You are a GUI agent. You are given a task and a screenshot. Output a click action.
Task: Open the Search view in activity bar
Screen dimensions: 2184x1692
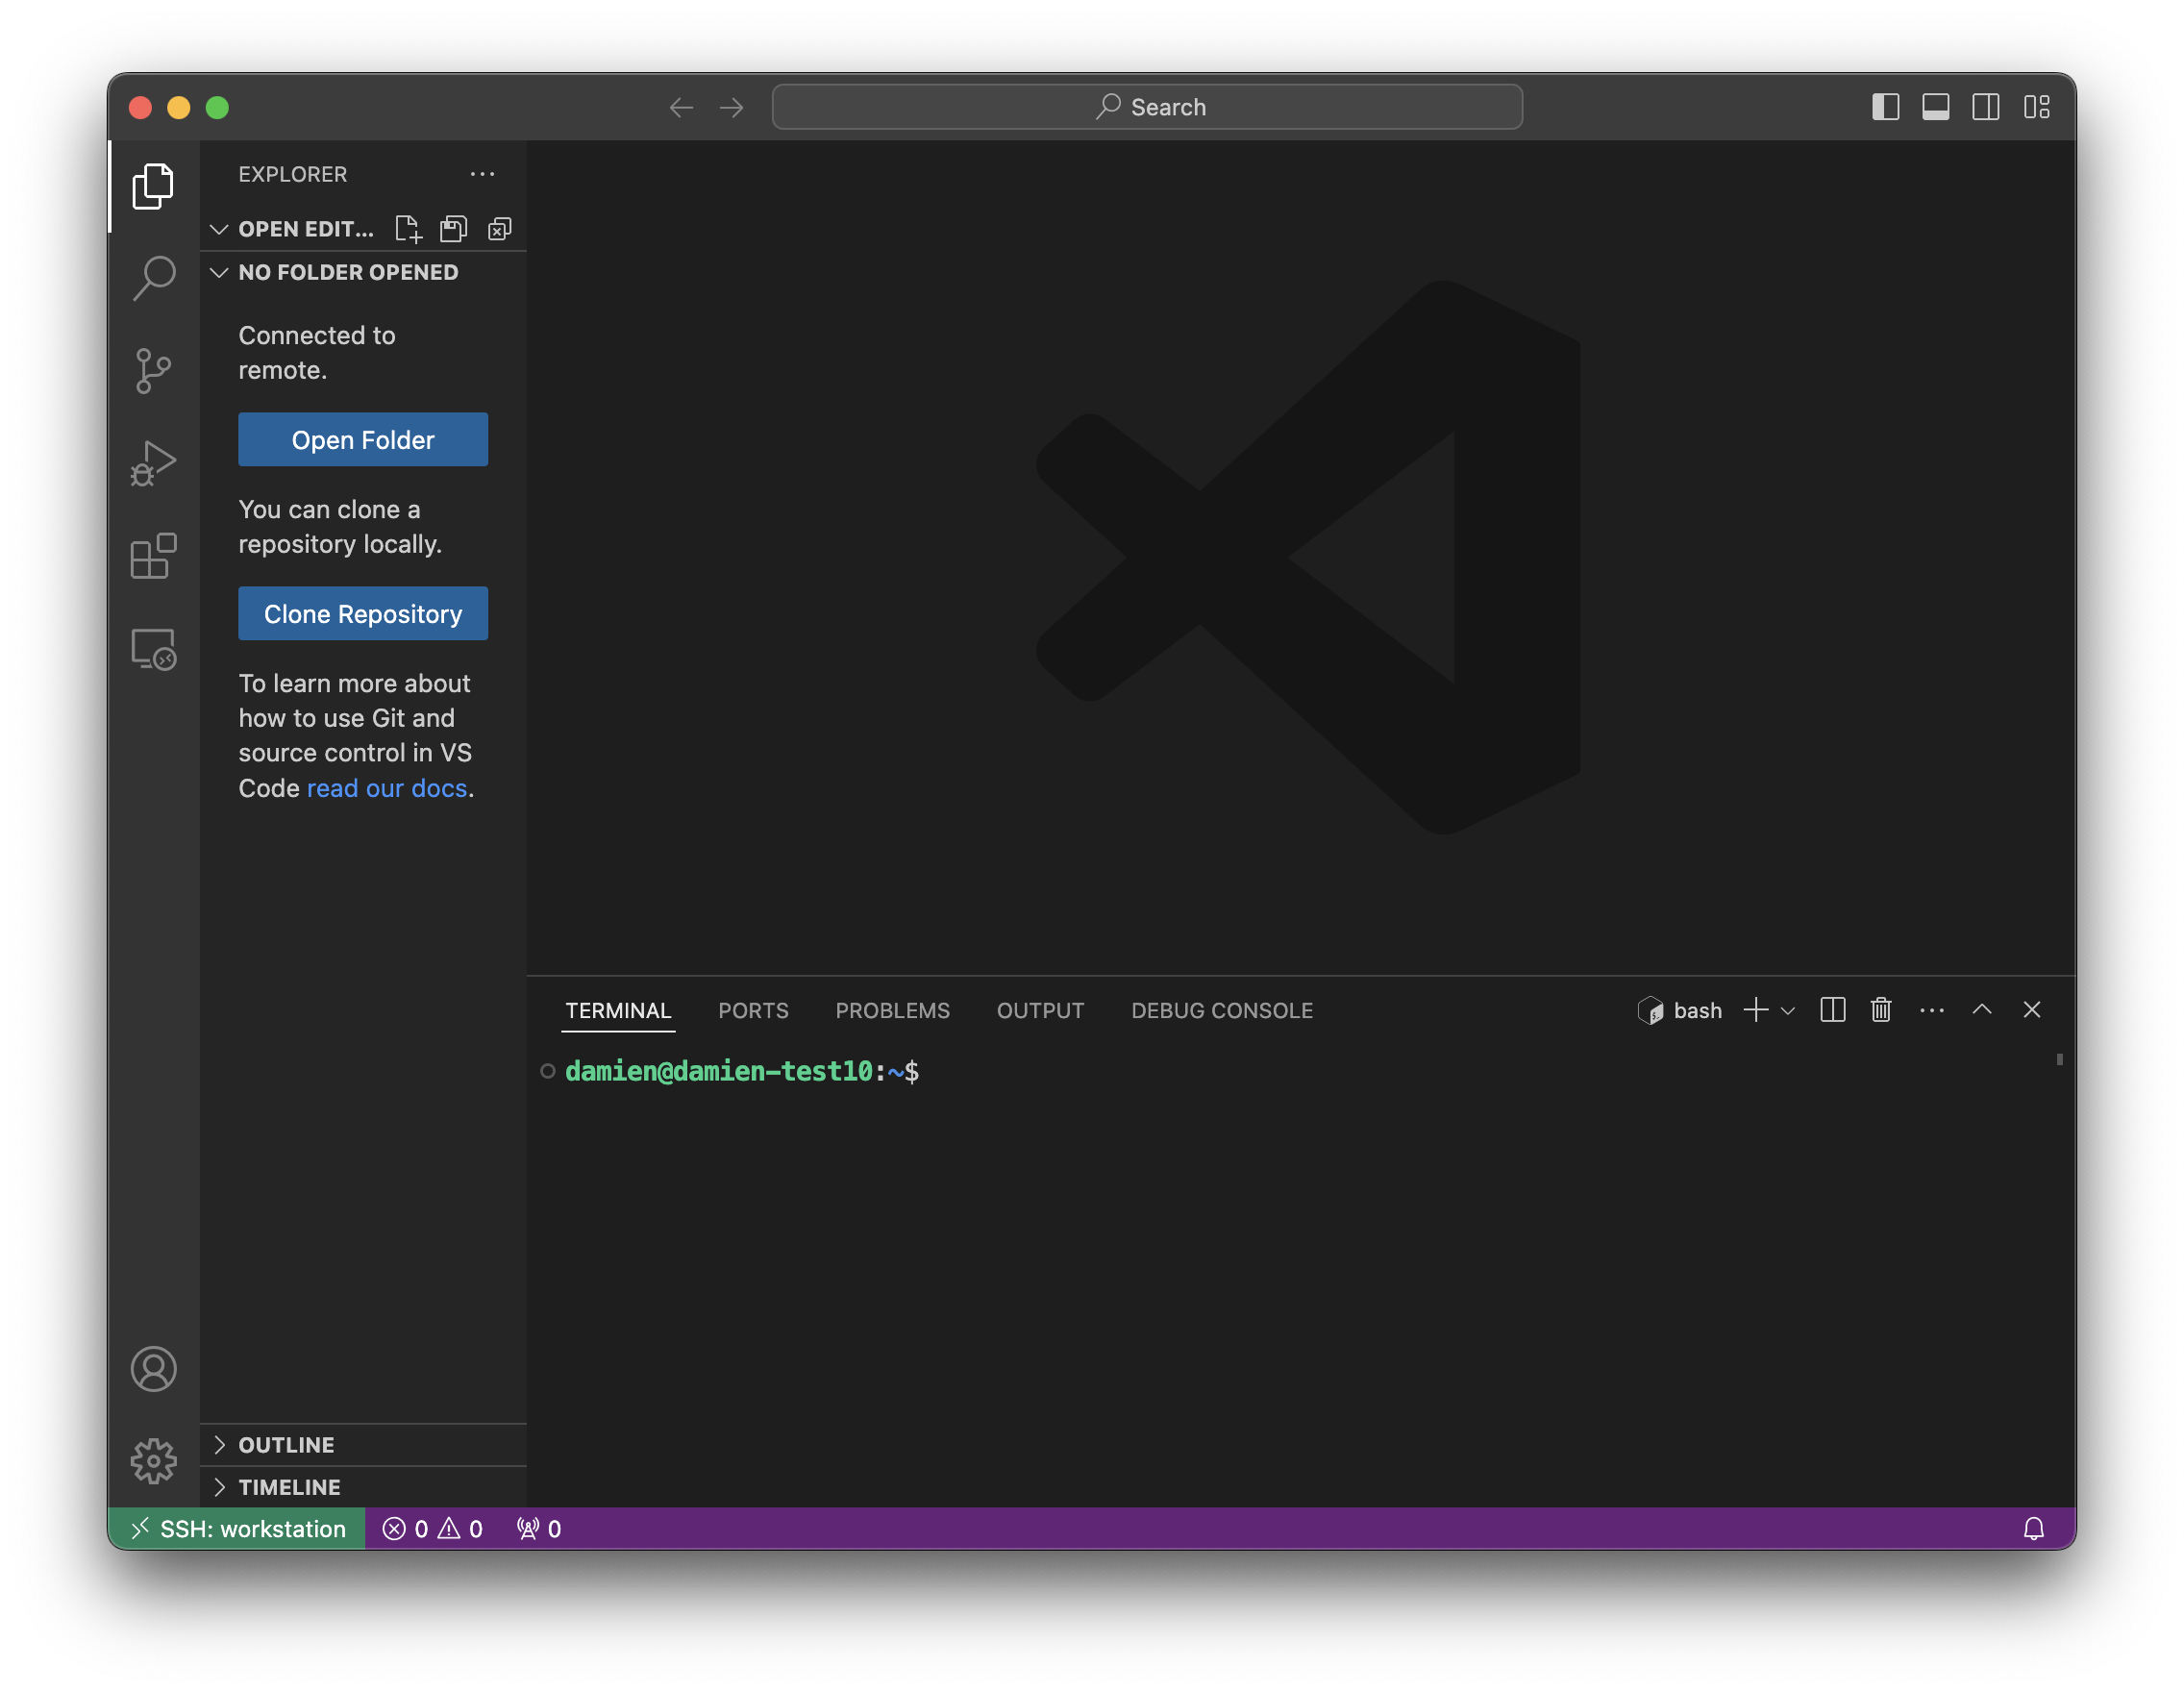click(153, 278)
